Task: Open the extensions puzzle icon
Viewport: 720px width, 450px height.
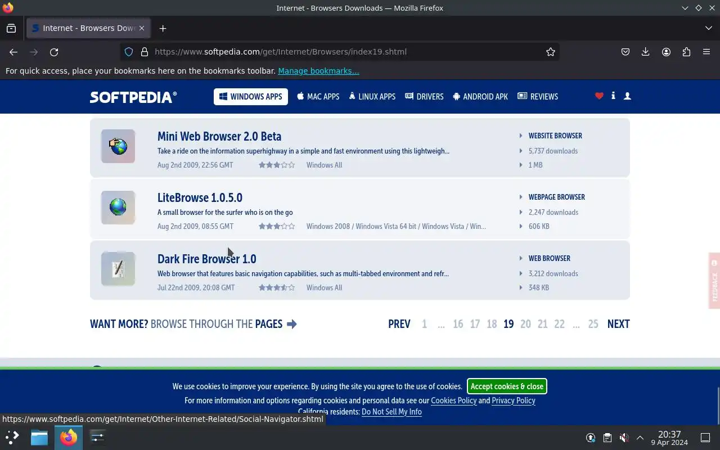Action: [x=686, y=52]
